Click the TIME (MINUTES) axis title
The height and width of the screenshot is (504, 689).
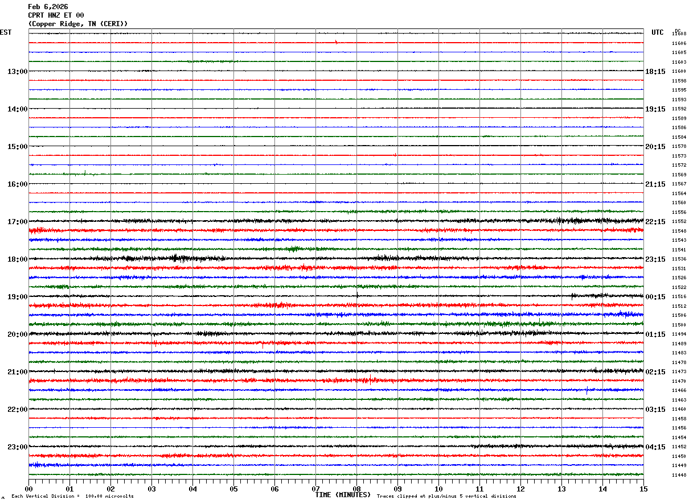point(343,495)
